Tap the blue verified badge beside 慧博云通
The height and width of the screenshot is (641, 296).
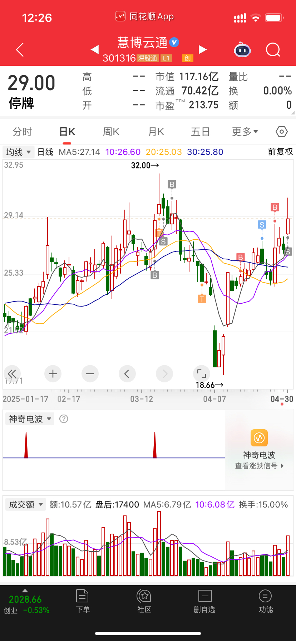174,42
